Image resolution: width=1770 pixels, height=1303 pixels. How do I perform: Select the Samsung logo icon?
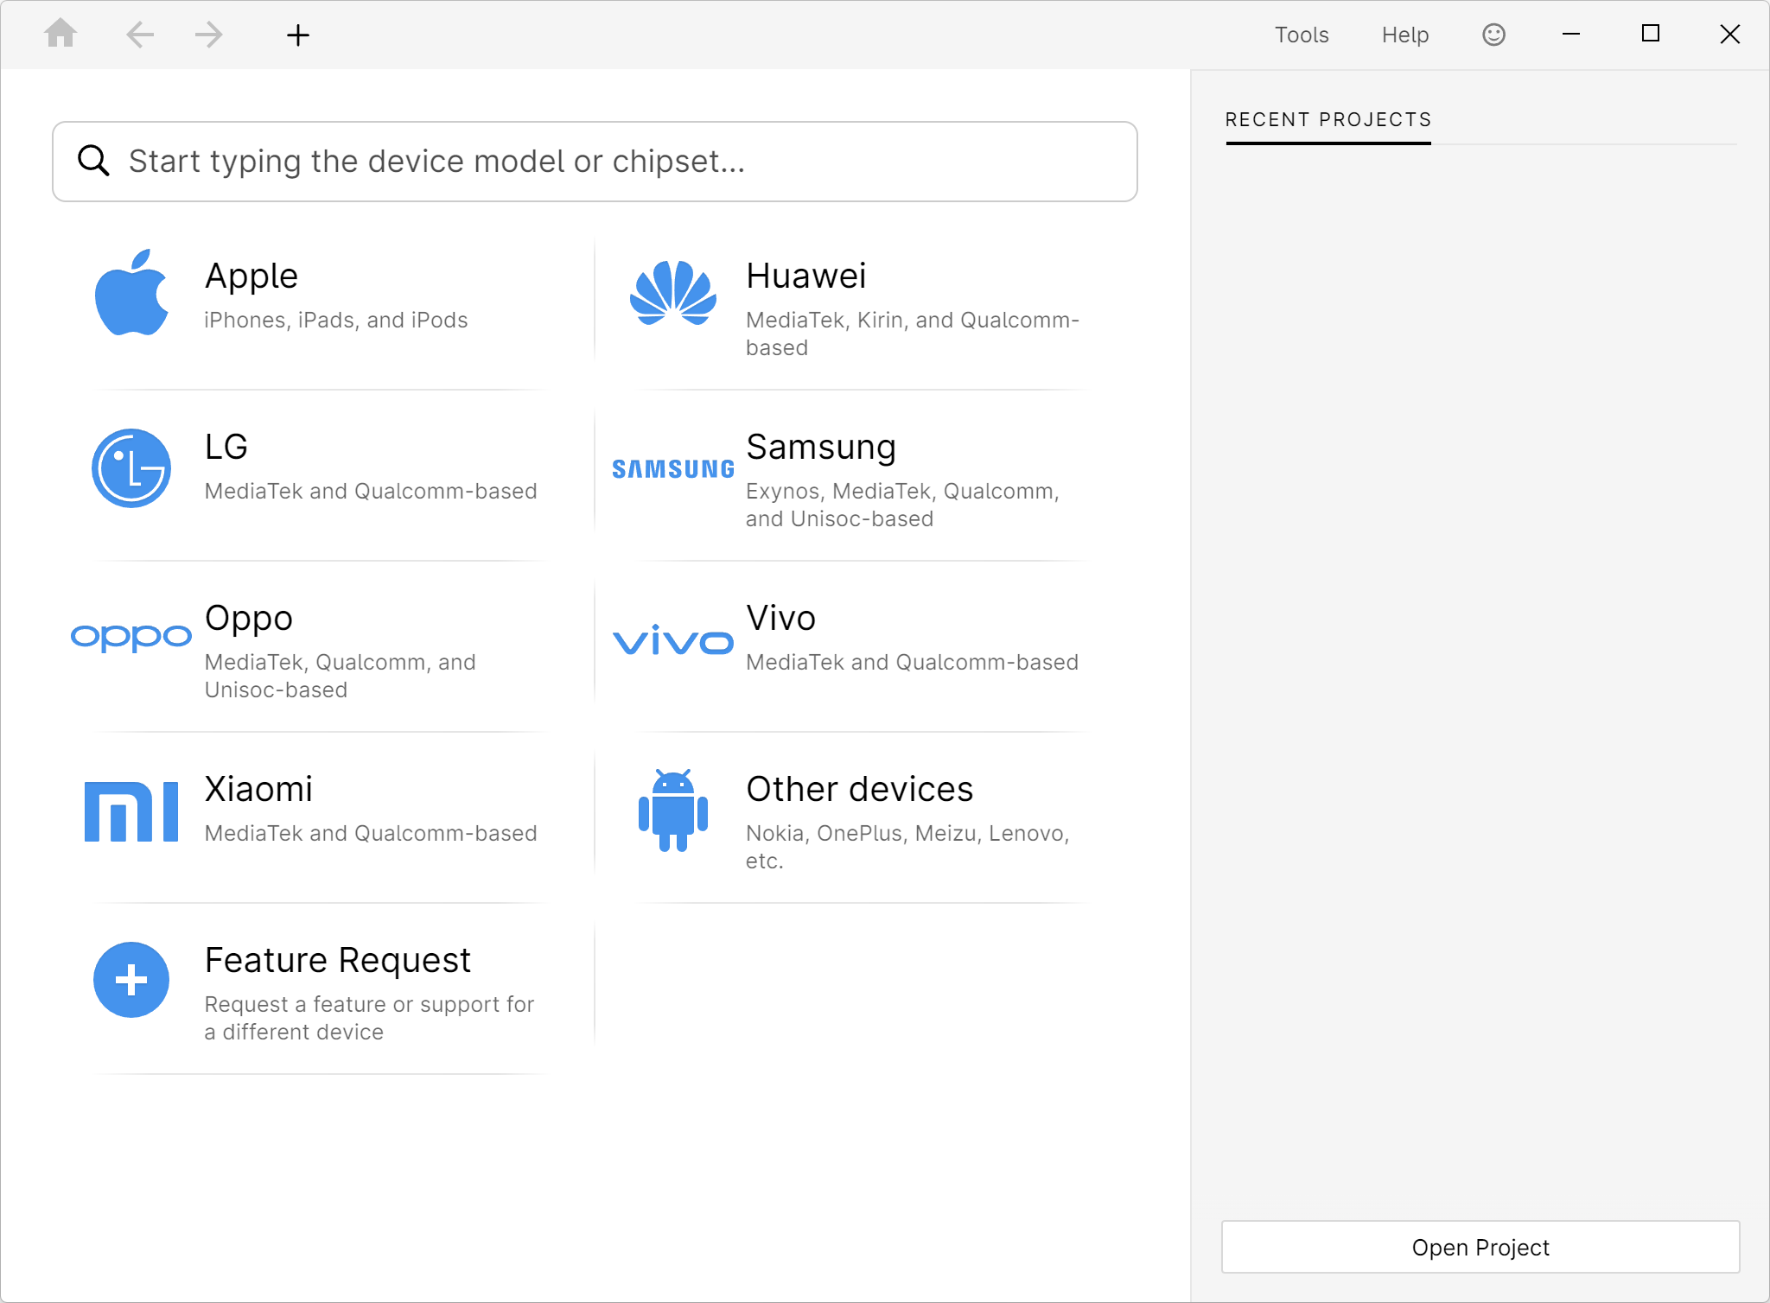point(673,469)
